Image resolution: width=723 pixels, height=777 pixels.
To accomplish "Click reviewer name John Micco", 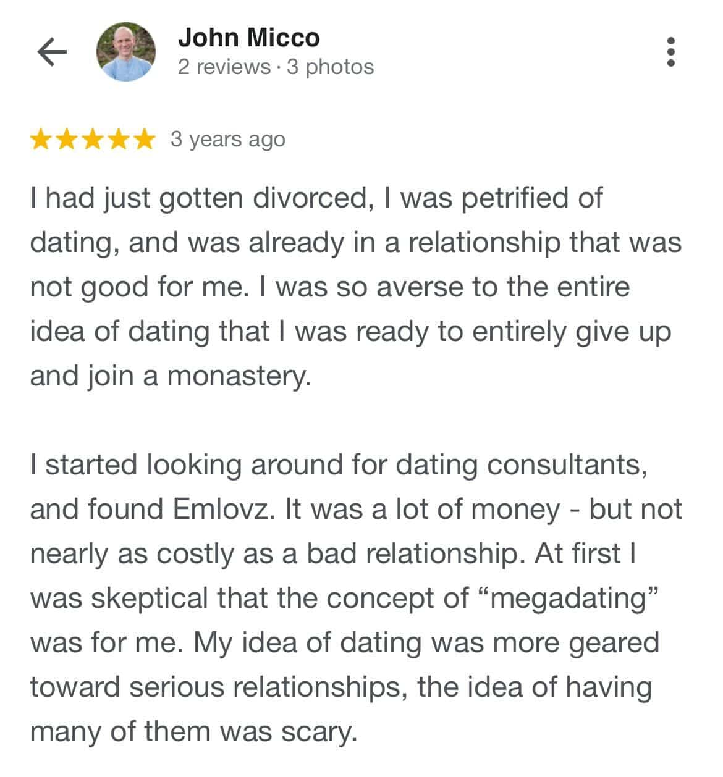I will click(x=248, y=37).
